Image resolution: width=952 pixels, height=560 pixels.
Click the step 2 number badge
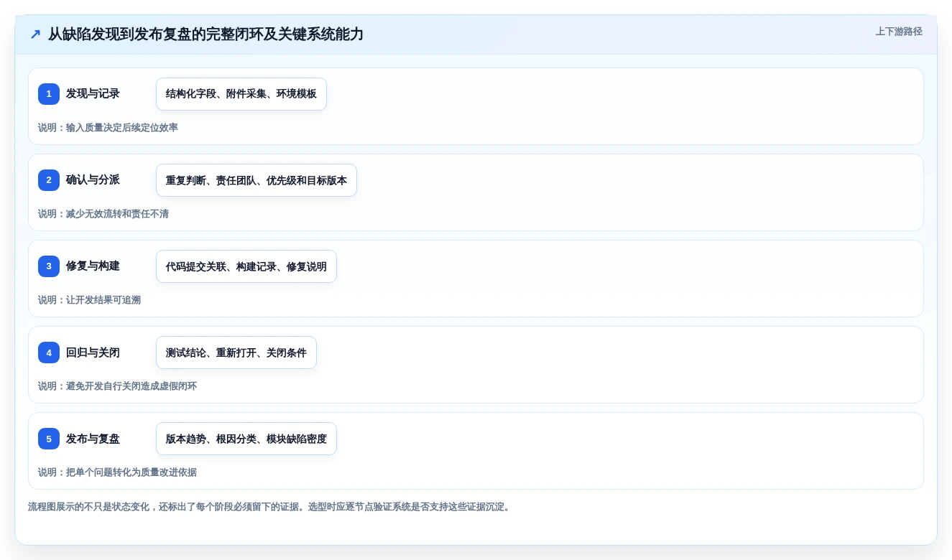49,180
